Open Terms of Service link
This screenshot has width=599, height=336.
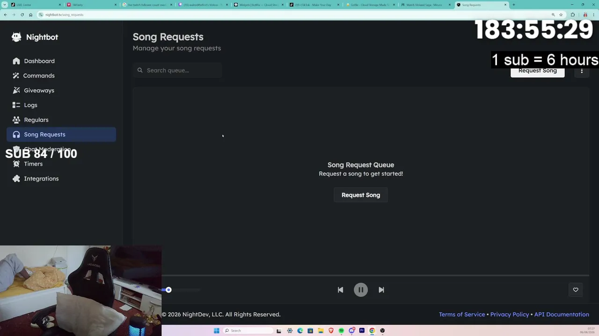(x=462, y=315)
